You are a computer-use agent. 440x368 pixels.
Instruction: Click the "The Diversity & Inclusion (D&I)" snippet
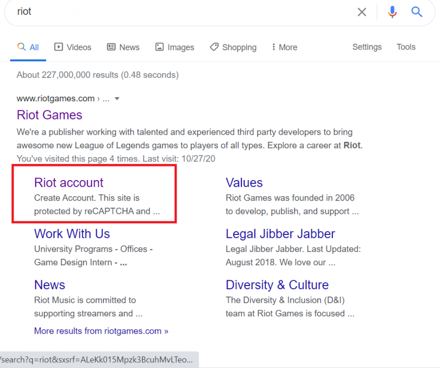point(285,300)
